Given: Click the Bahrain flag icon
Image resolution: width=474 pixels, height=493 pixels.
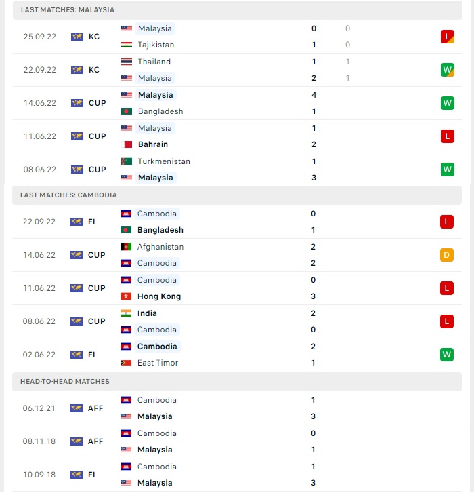Looking at the screenshot, I should [x=127, y=144].
